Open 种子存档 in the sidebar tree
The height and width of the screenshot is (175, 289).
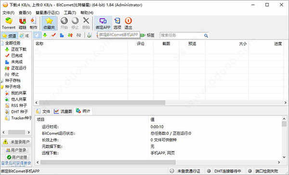pyautogui.click(x=13, y=80)
